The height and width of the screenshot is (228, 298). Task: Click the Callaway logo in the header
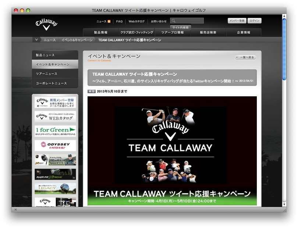(46, 24)
